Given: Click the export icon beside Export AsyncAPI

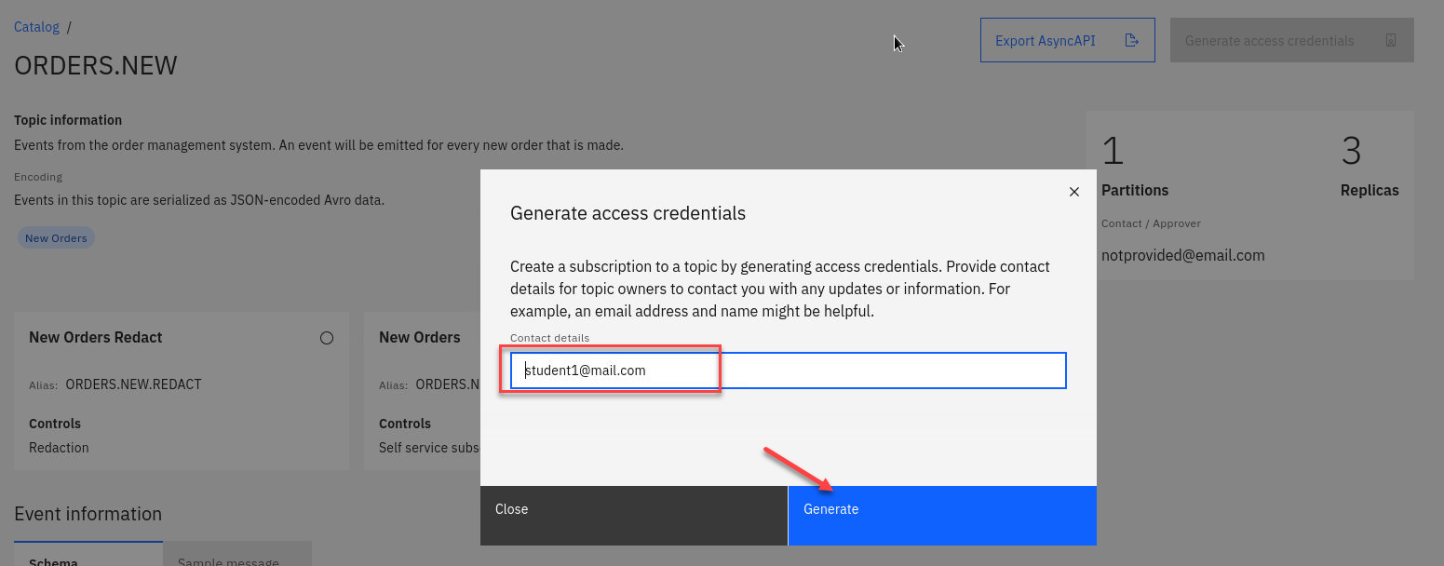Looking at the screenshot, I should [1132, 41].
